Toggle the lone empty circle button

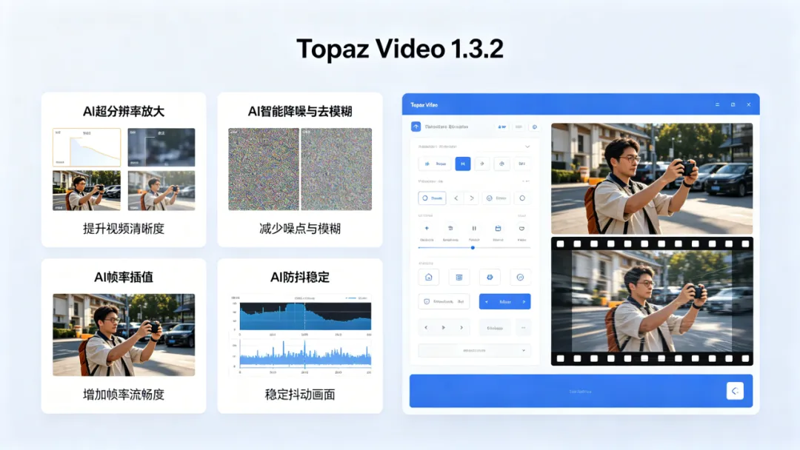coord(522,198)
